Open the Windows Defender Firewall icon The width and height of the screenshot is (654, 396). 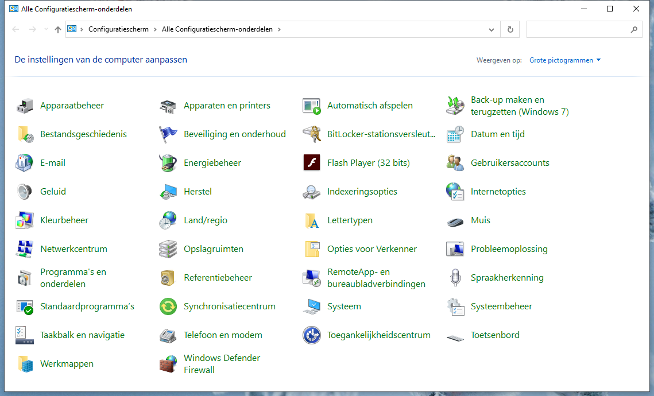[168, 364]
